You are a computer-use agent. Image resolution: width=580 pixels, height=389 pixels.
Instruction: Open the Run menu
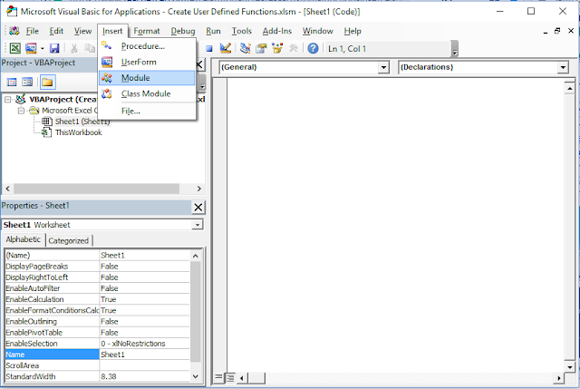coord(214,31)
